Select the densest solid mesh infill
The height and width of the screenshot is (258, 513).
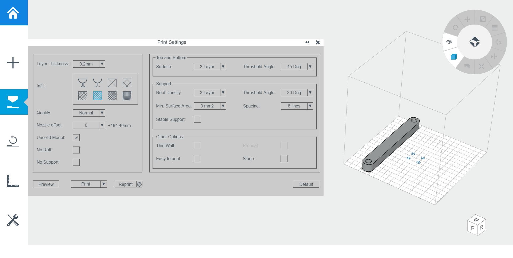pyautogui.click(x=127, y=96)
